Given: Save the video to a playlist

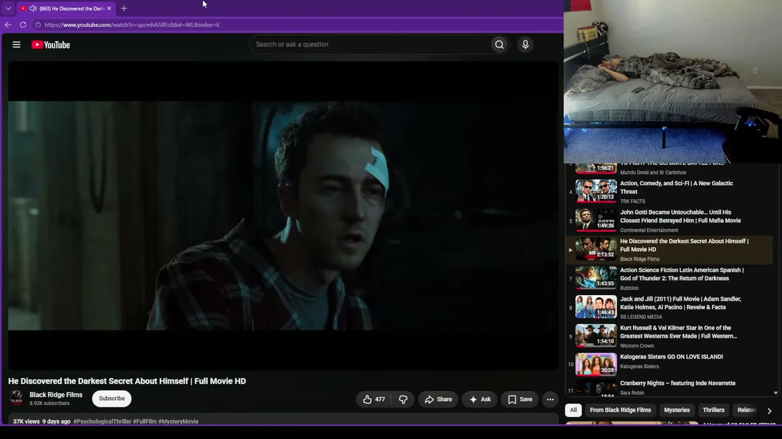Looking at the screenshot, I should (520, 399).
